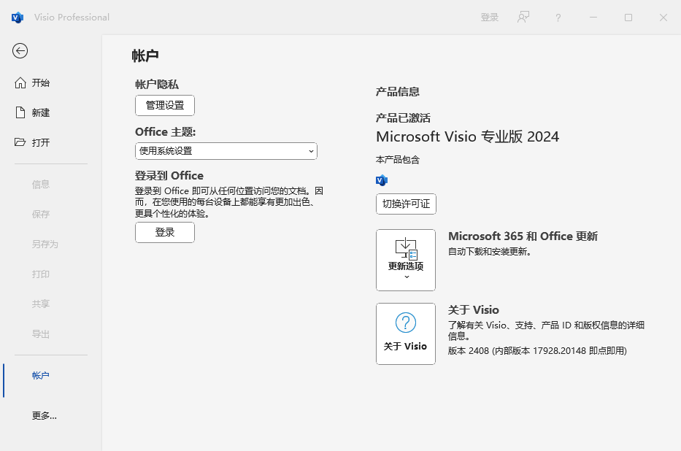Open the 关于 Visio question mark tile
Screen dimensions: 681x451
pos(406,334)
